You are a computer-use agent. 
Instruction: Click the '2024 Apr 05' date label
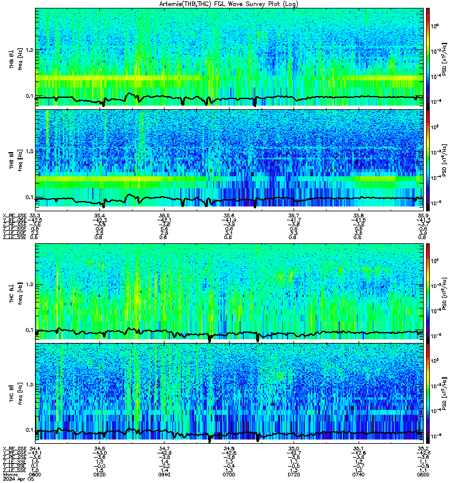[18, 479]
